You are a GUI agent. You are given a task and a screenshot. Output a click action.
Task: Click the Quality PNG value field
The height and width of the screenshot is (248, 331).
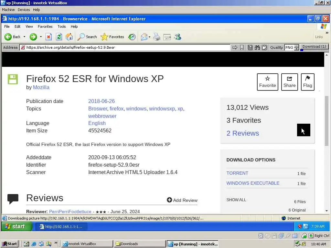pyautogui.click(x=289, y=47)
